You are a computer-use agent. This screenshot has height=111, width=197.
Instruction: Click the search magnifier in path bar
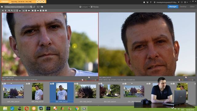31,7
